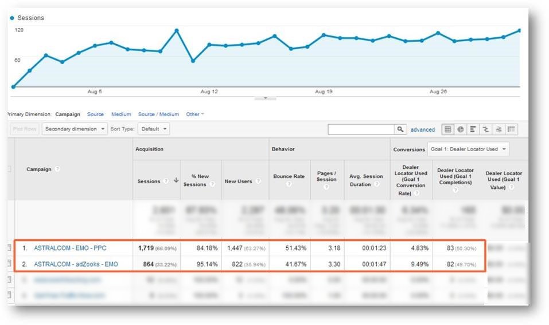Click the advanced filter link

[x=422, y=130]
